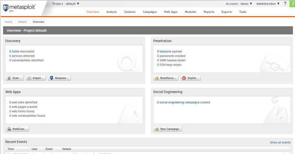Click the Nexpose shield icon
This screenshot has width=295, height=154.
coord(51,78)
